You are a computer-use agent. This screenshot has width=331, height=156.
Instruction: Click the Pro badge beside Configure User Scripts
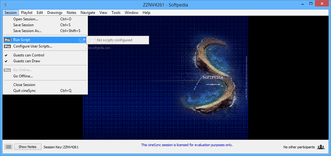point(7,46)
